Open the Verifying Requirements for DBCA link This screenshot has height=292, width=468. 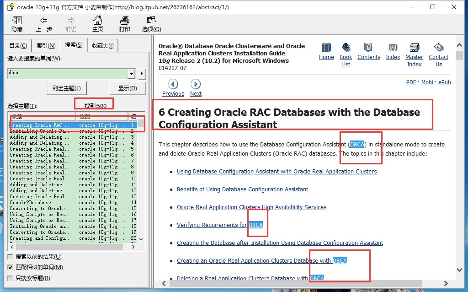[220, 225]
